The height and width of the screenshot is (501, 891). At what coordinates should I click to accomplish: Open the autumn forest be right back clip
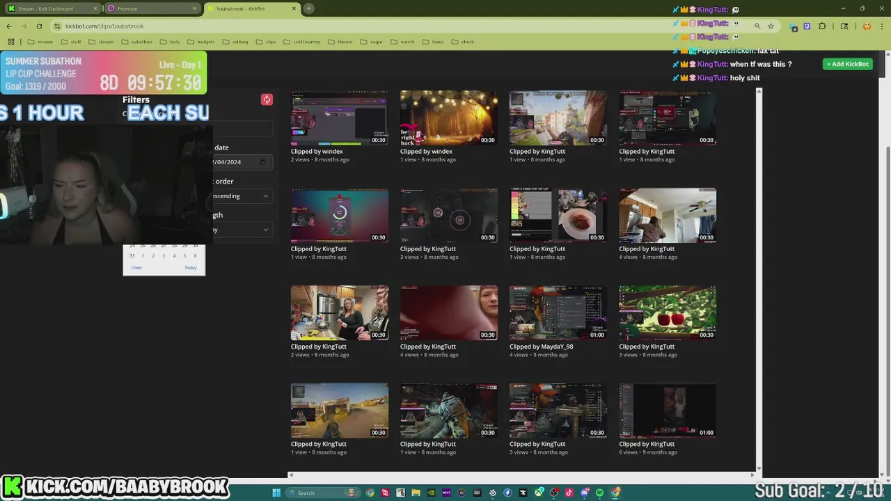click(449, 118)
